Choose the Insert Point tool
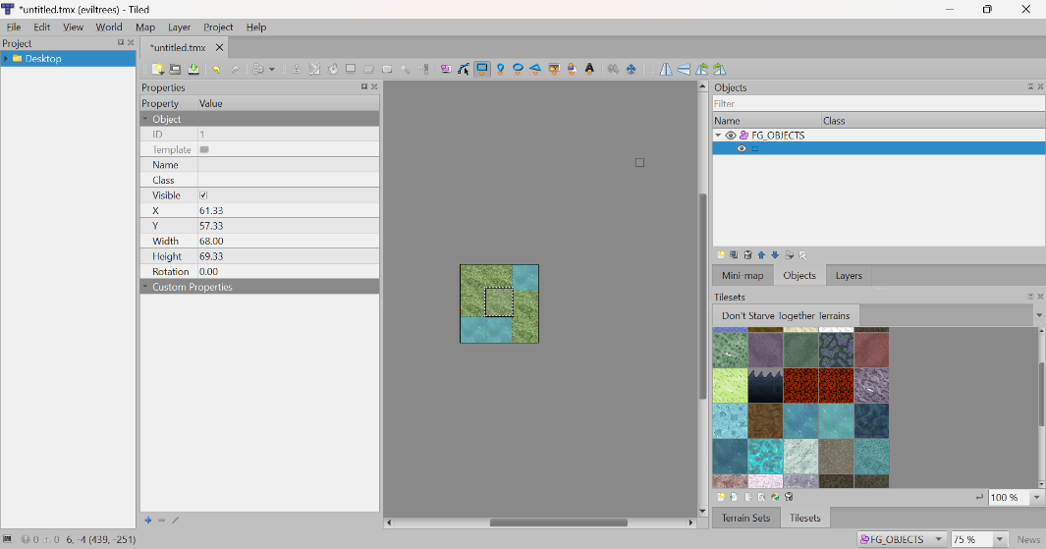The height and width of the screenshot is (549, 1046). 500,70
